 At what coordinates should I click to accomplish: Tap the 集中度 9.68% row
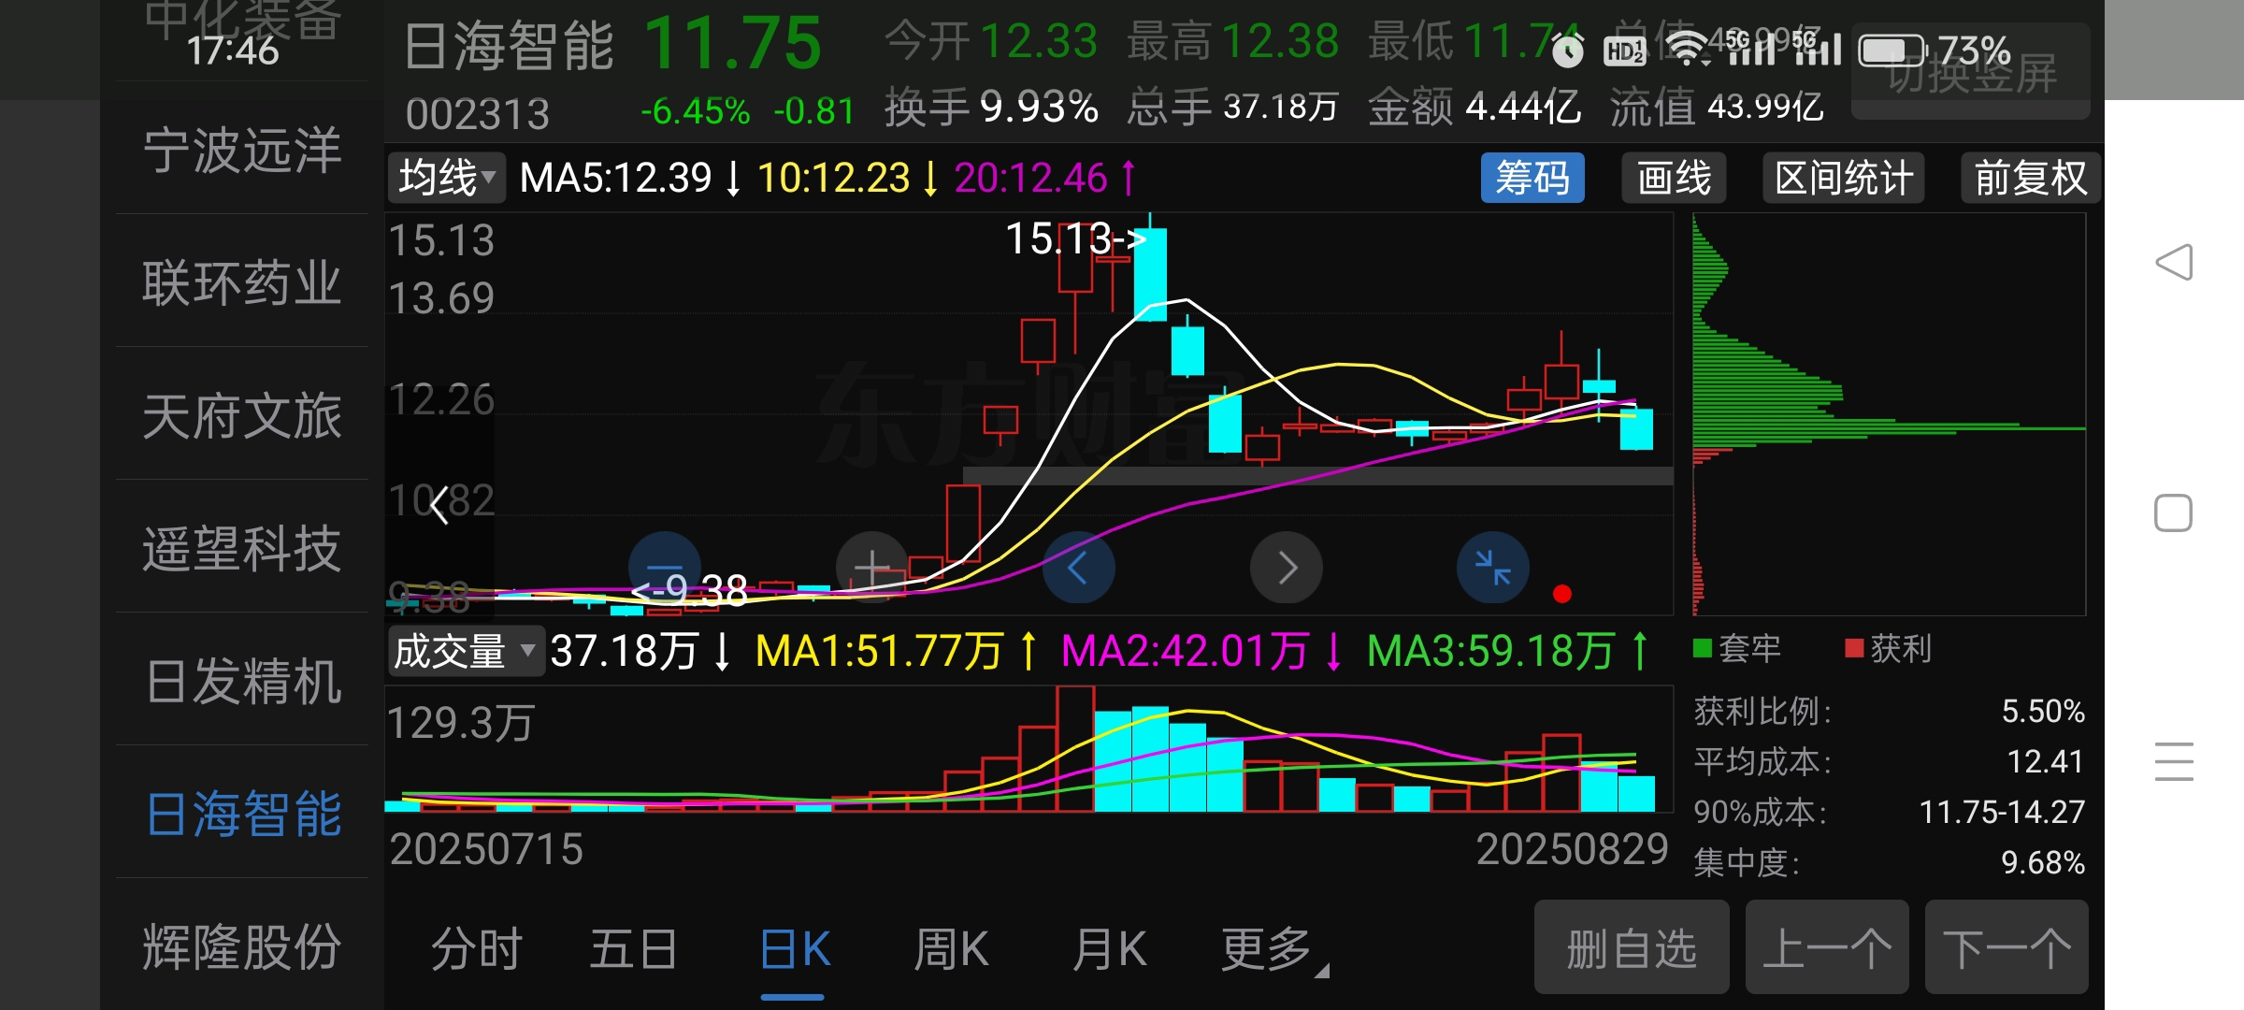pos(1890,862)
